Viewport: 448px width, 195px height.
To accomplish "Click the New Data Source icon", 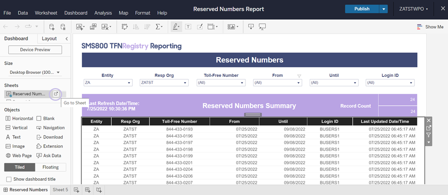I will [52, 27].
